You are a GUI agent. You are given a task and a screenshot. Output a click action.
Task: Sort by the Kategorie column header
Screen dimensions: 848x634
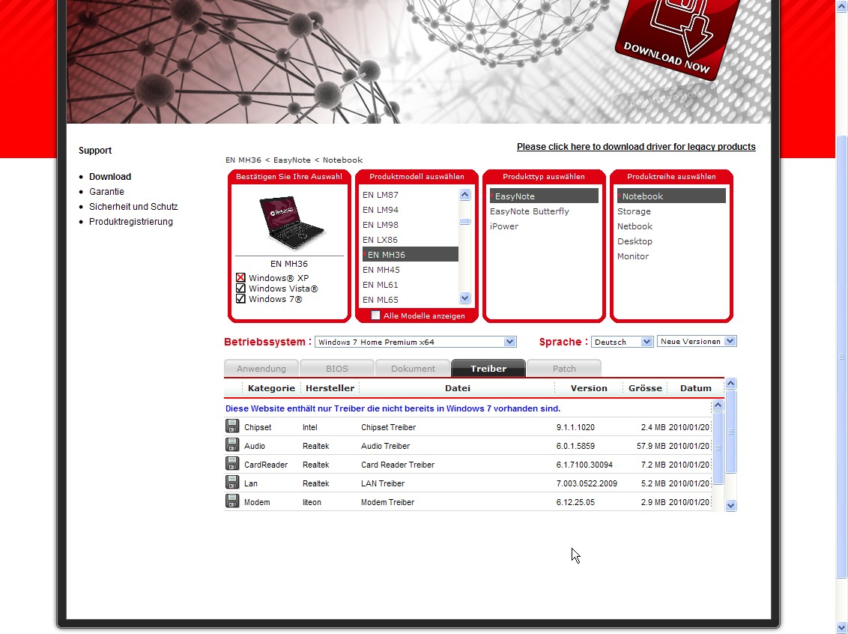tap(271, 388)
